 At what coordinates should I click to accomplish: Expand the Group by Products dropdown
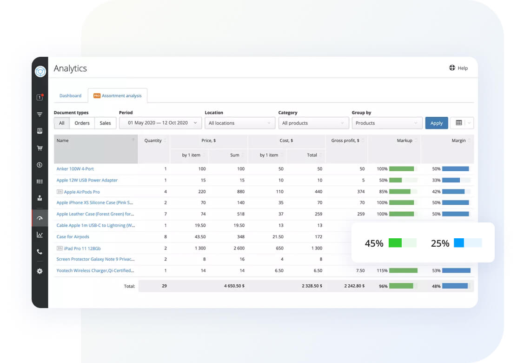(387, 123)
